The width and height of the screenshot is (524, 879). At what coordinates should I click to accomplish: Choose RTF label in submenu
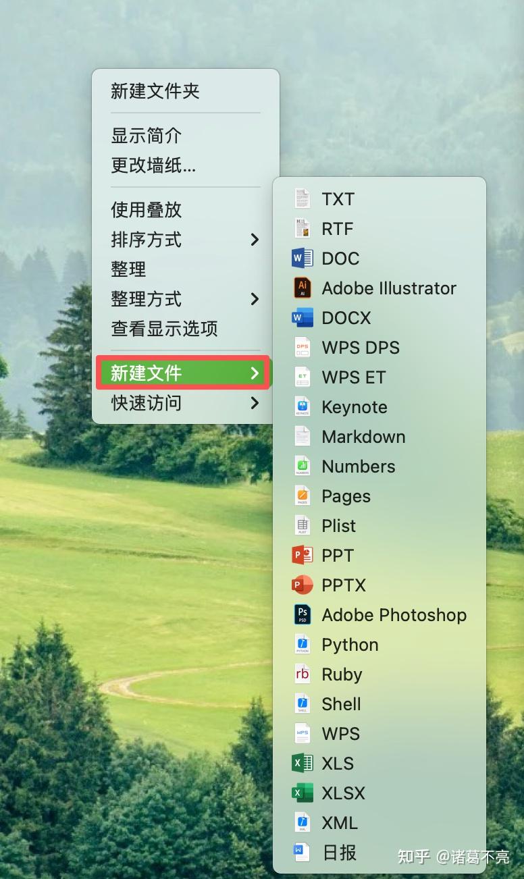(338, 229)
